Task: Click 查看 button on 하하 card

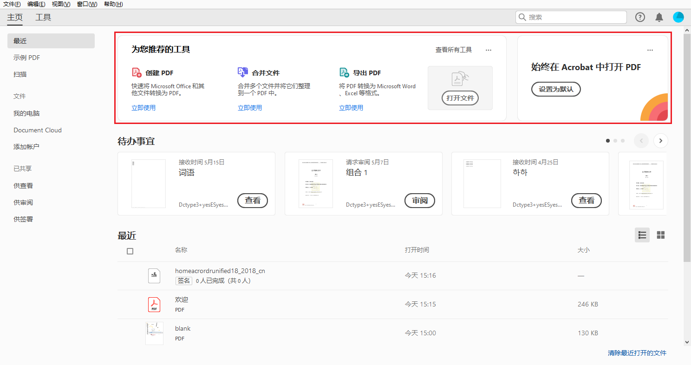Action: [x=587, y=201]
